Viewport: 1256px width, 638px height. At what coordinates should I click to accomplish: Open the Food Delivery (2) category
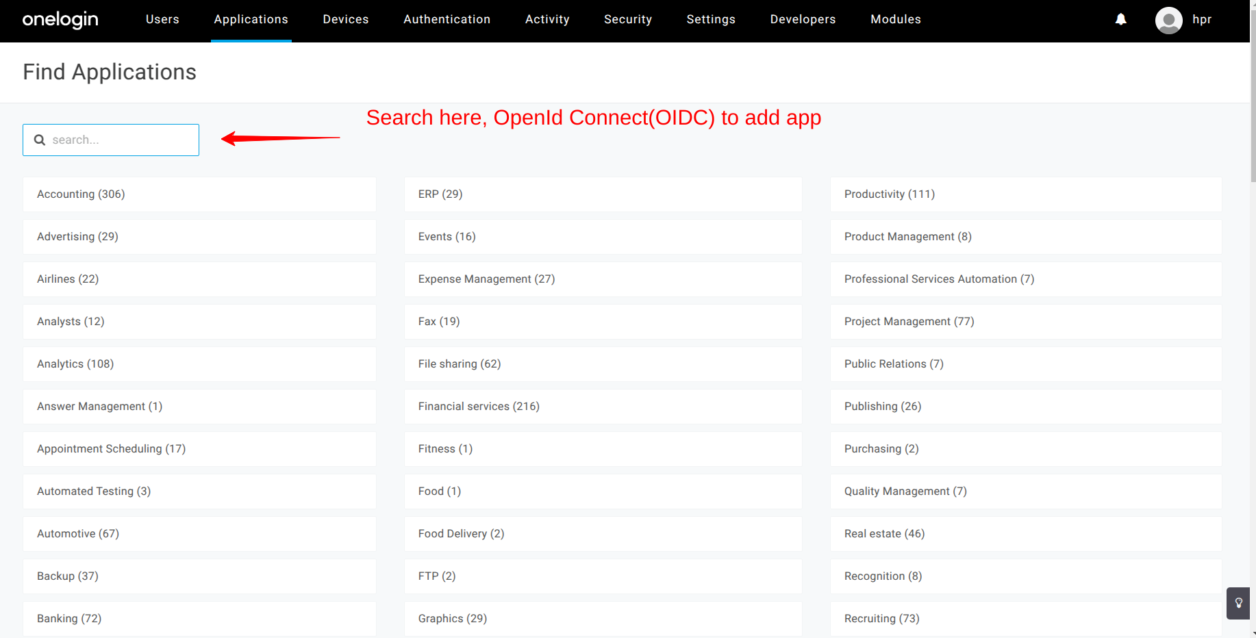(603, 534)
